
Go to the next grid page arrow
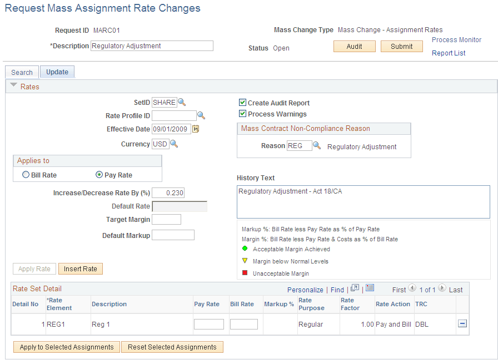(442, 288)
